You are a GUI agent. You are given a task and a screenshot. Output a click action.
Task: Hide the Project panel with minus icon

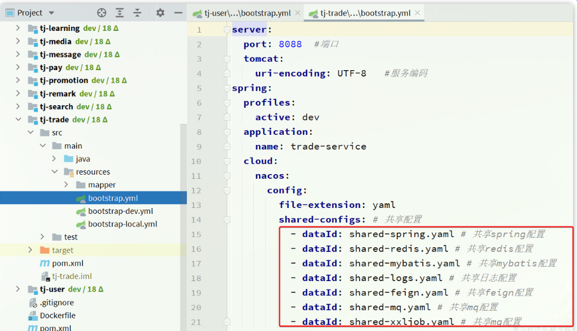pyautogui.click(x=178, y=13)
